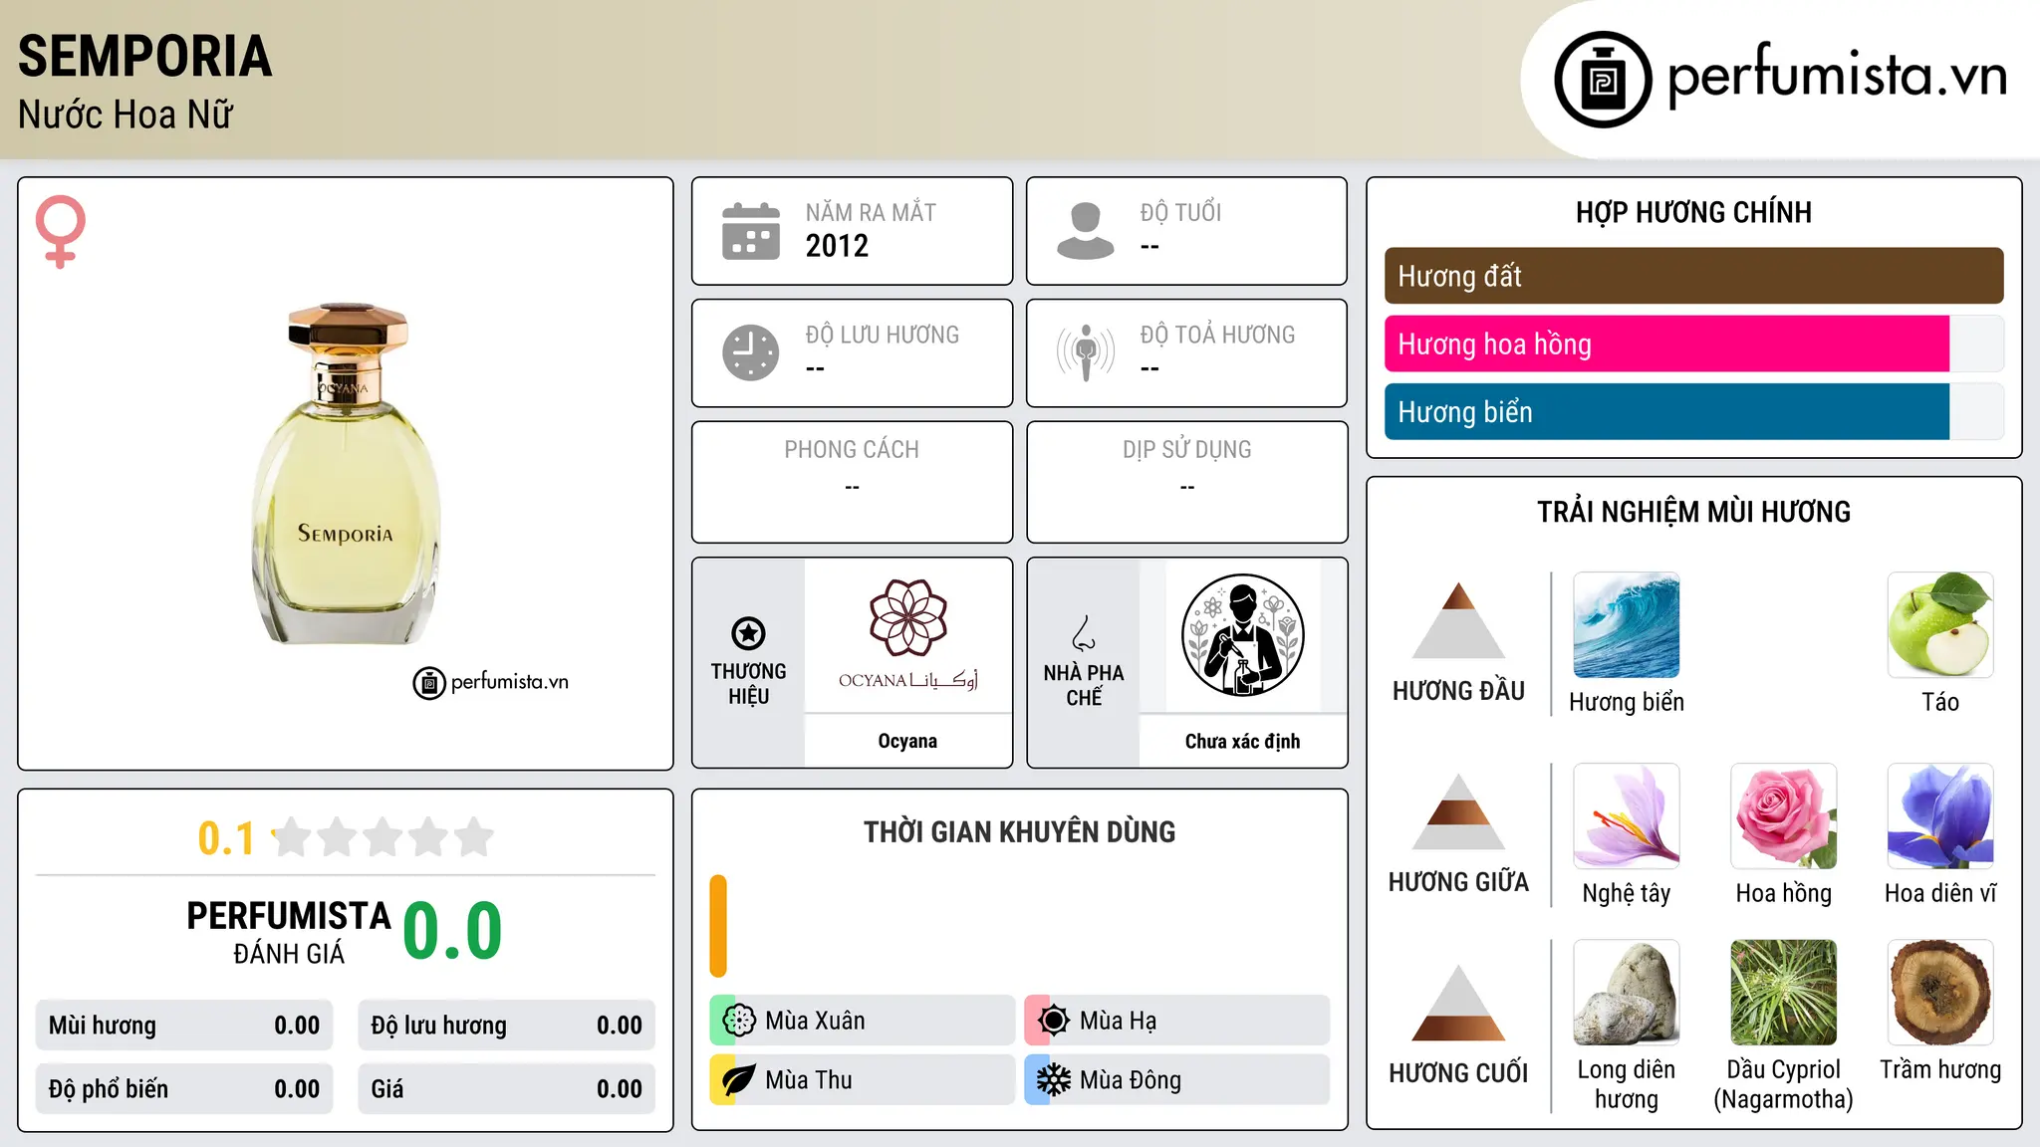Select the Mùa Đông season label
This screenshot has width=2040, height=1147.
tap(1131, 1080)
